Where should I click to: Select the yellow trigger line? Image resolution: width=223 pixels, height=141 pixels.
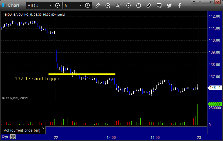(x=82, y=74)
